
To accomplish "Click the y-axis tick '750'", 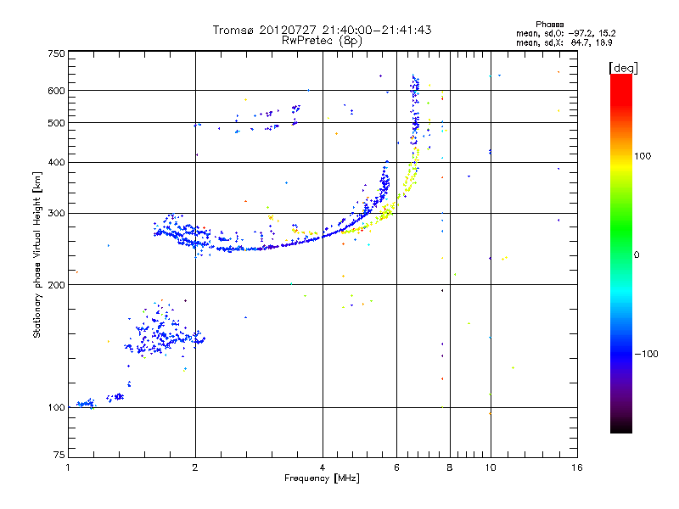I will tap(56, 53).
